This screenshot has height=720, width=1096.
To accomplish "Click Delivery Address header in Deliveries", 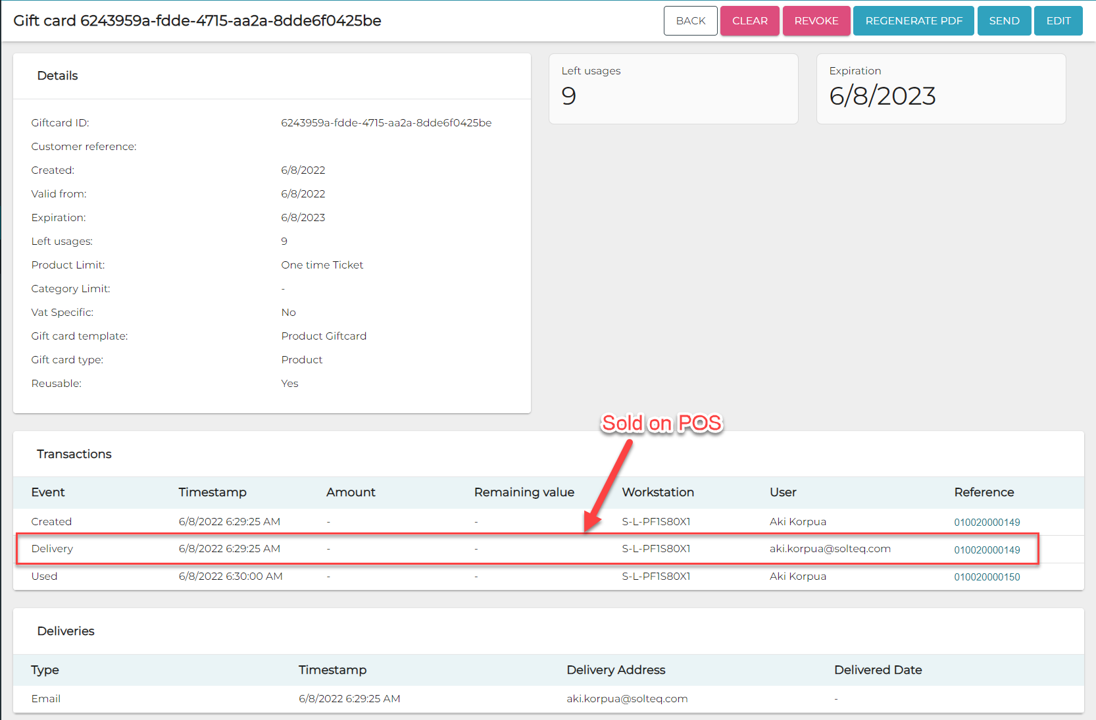I will (x=616, y=670).
